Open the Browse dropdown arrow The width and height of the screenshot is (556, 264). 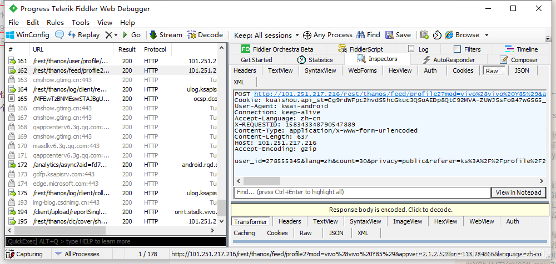[487, 35]
